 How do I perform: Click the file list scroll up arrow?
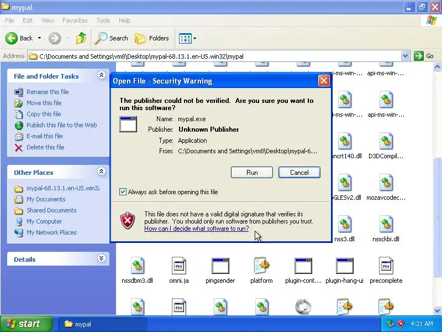point(437,66)
